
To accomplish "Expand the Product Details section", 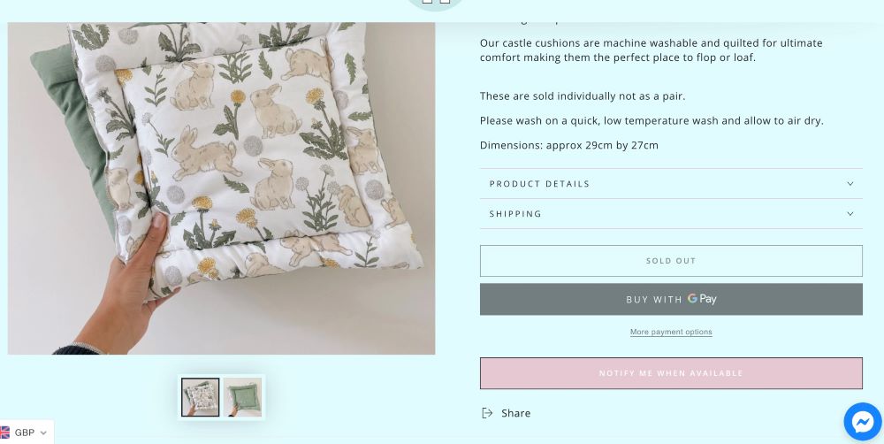I will [539, 184].
